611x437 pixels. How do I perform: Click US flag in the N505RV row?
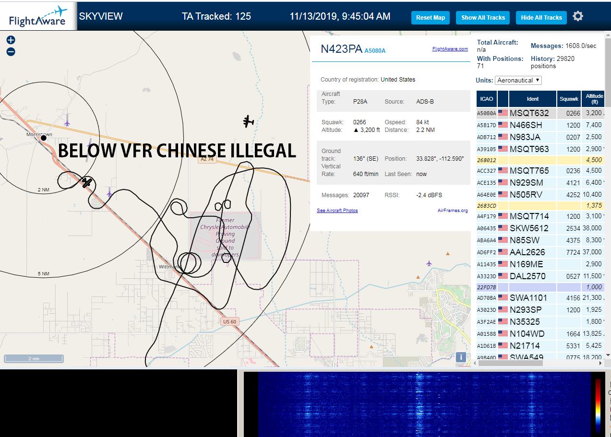tap(503, 195)
